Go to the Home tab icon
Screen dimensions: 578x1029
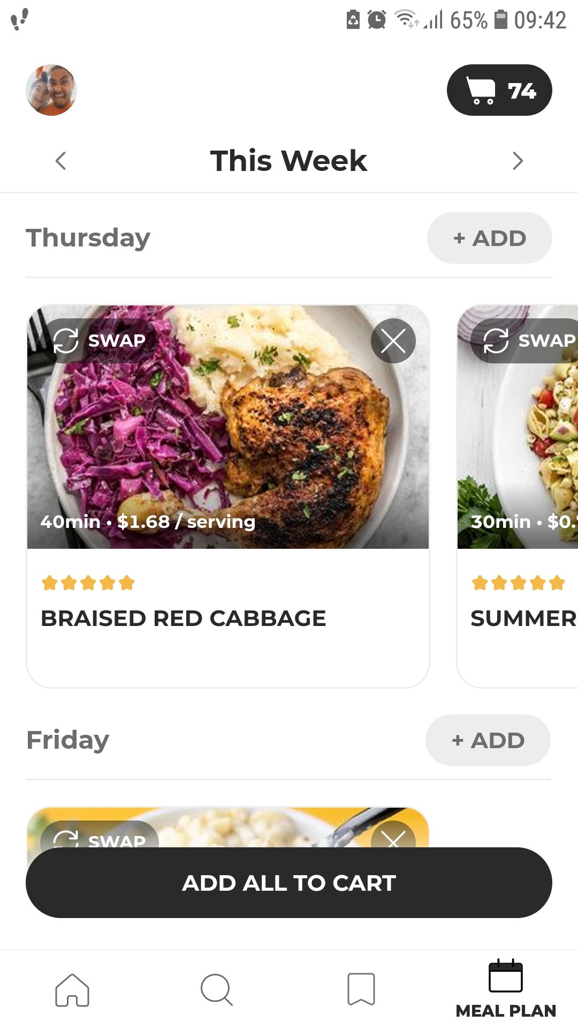point(72,990)
